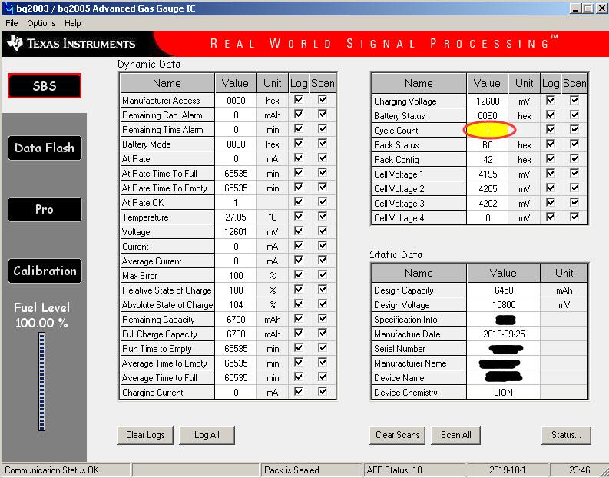Open the Help menu
The height and width of the screenshot is (478, 609).
[73, 23]
